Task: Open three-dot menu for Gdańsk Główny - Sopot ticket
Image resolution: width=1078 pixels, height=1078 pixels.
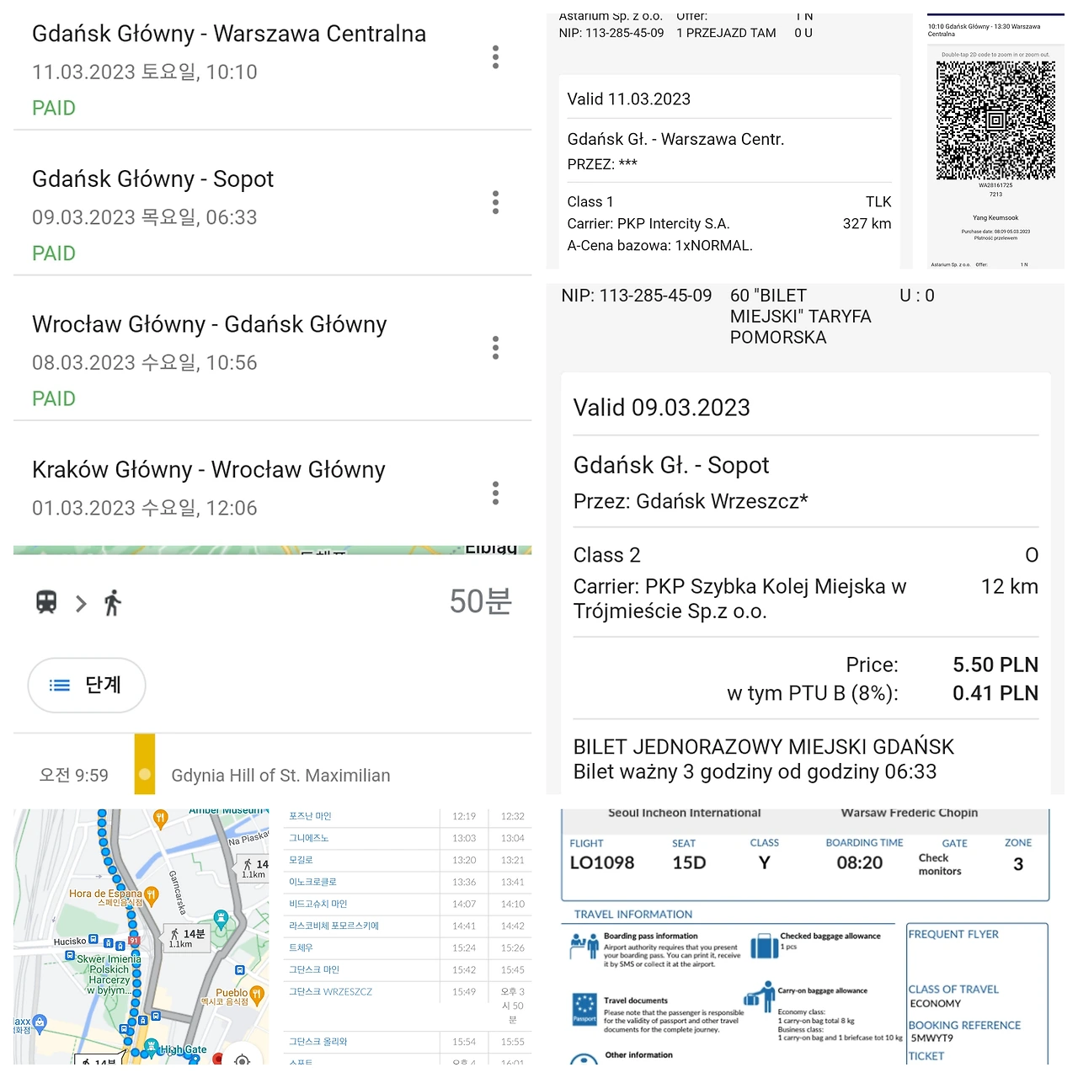Action: 495,202
